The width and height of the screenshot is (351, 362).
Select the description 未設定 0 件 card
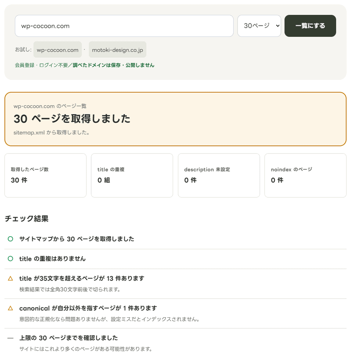pyautogui.click(x=219, y=175)
